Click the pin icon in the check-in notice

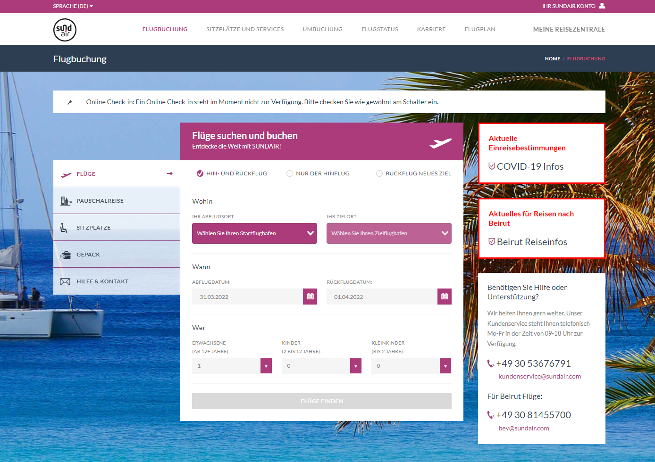tap(70, 102)
